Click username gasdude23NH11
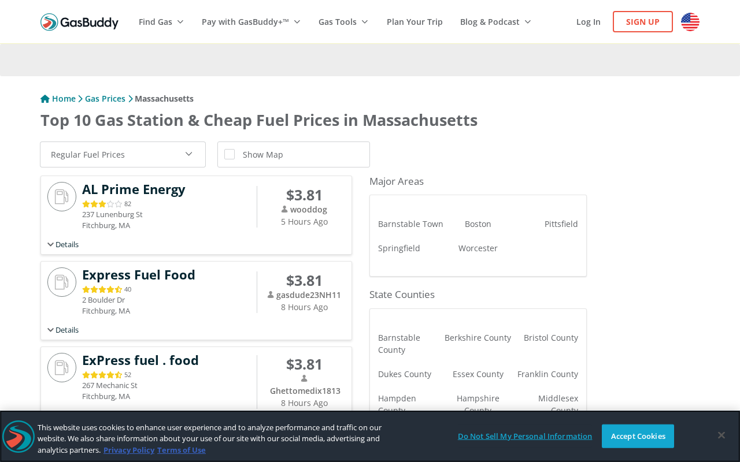 (x=309, y=295)
